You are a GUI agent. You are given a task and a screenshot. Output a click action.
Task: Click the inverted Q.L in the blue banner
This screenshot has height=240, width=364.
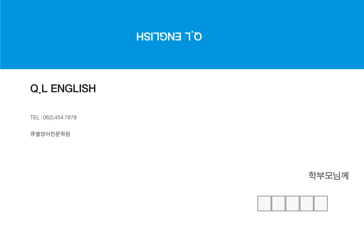pos(193,36)
